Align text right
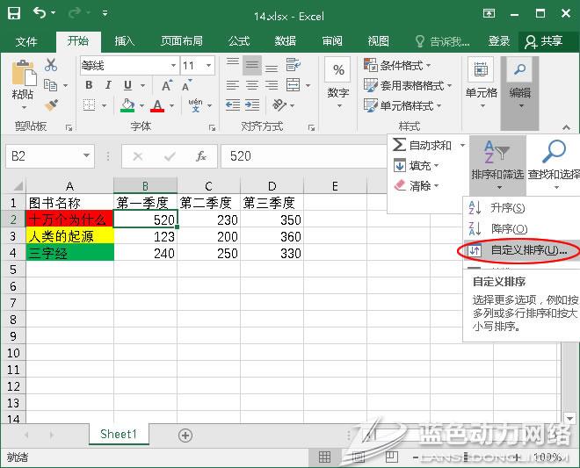The width and height of the screenshot is (580, 468). tap(272, 85)
